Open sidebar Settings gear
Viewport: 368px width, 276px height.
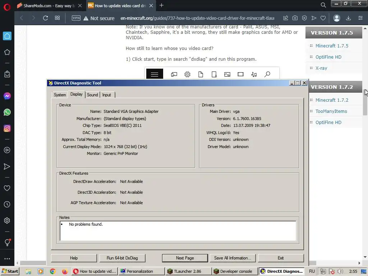(7, 221)
